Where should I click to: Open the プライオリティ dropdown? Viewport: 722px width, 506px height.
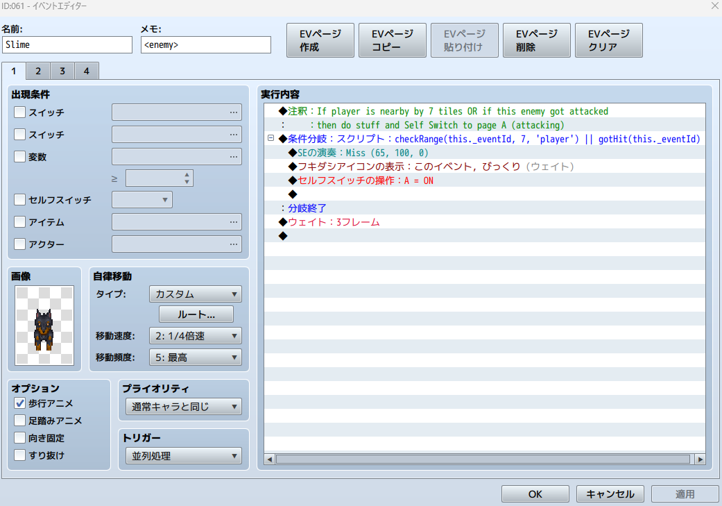click(183, 406)
